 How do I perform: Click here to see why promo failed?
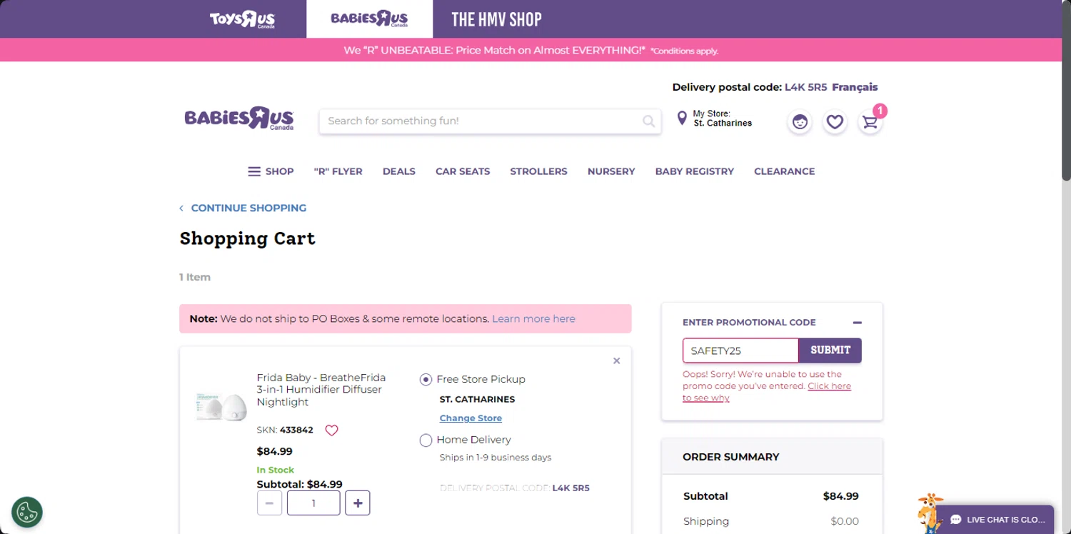click(x=767, y=392)
